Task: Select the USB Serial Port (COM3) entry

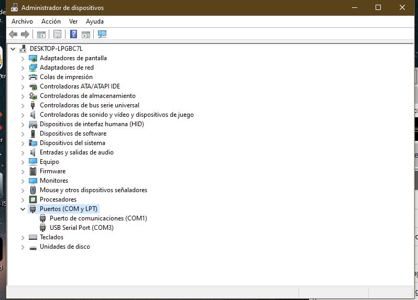Action: coord(82,228)
